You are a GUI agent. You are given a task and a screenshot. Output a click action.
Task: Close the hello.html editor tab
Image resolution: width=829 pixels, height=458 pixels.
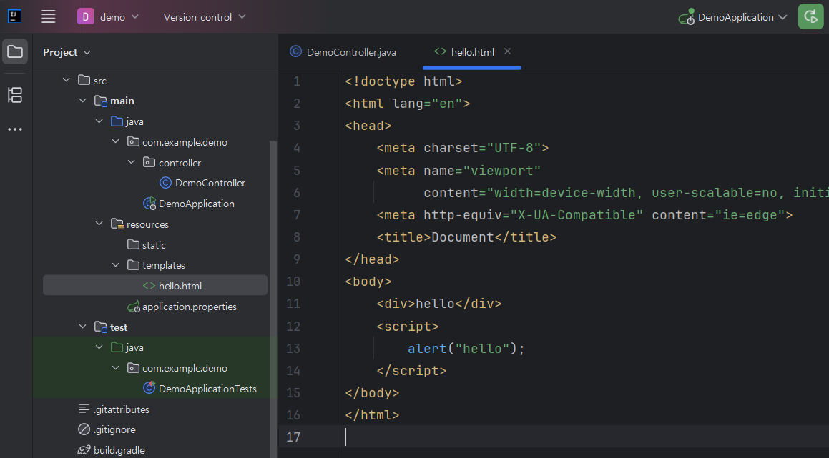[508, 51]
